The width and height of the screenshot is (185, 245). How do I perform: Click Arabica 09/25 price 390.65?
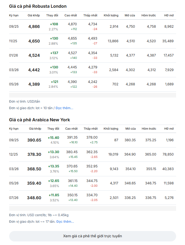point(34,140)
